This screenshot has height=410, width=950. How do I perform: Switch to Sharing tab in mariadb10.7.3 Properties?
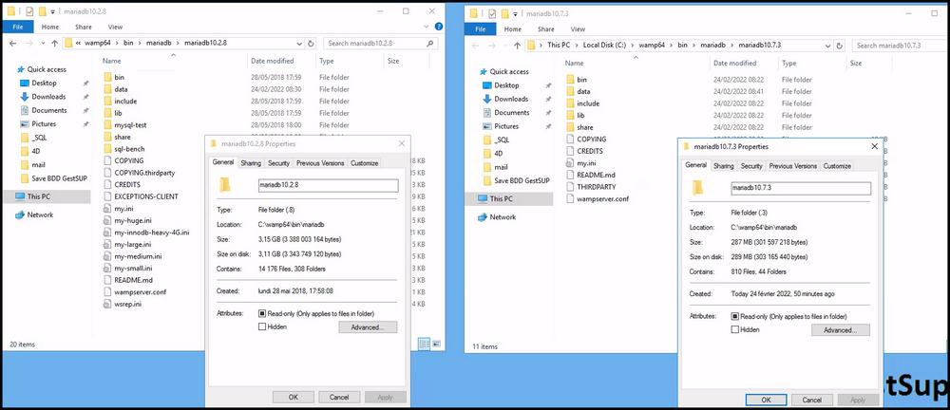[723, 166]
